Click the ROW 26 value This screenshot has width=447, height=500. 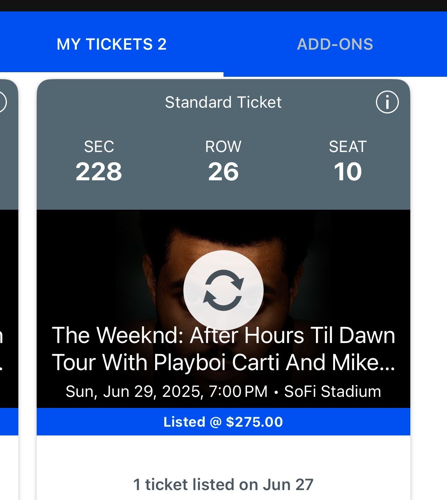[223, 172]
